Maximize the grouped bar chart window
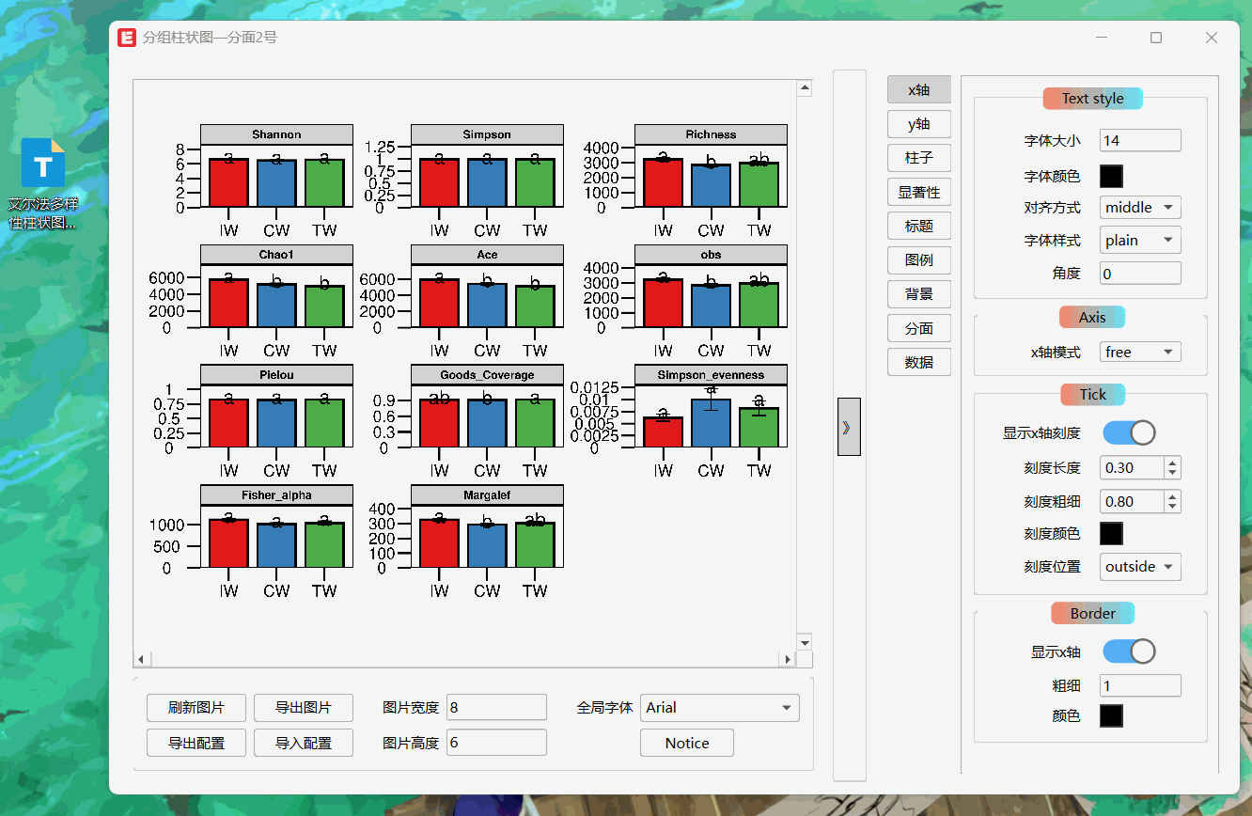Viewport: 1252px width, 816px height. (1156, 38)
